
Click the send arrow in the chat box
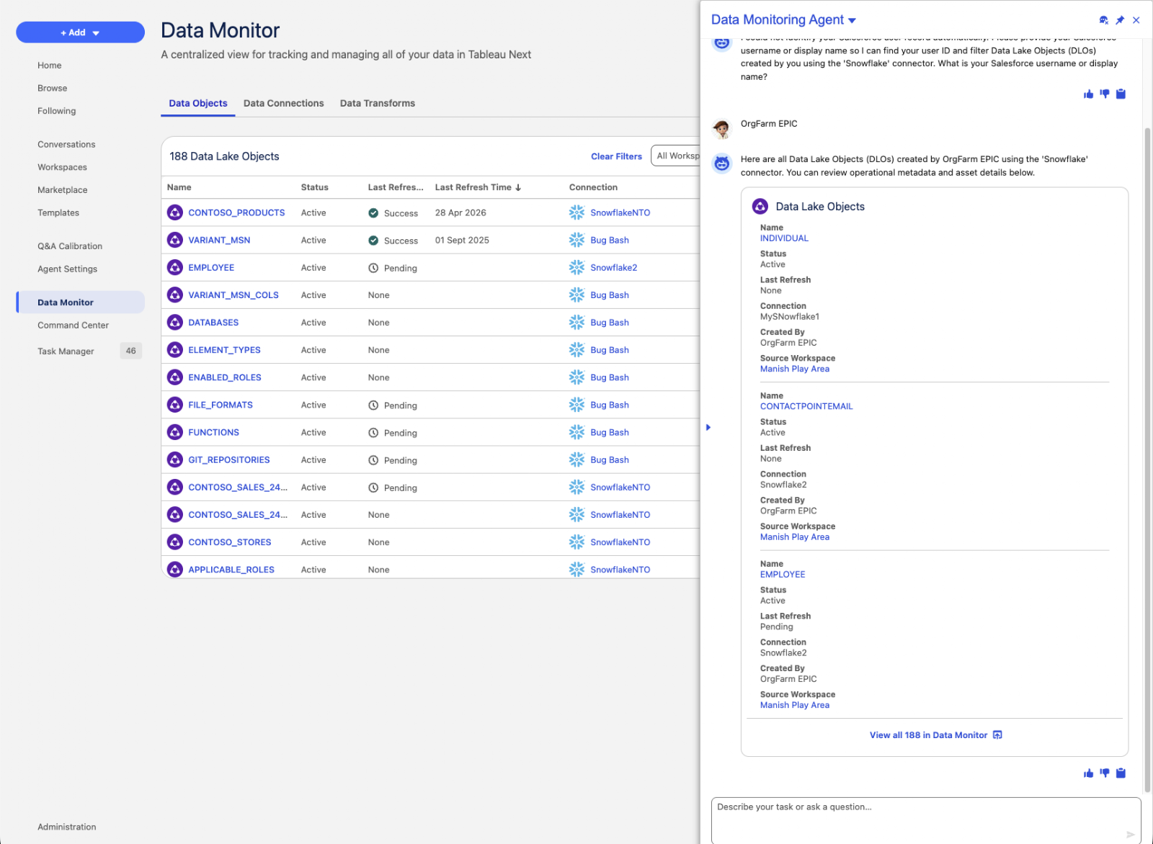1130,834
